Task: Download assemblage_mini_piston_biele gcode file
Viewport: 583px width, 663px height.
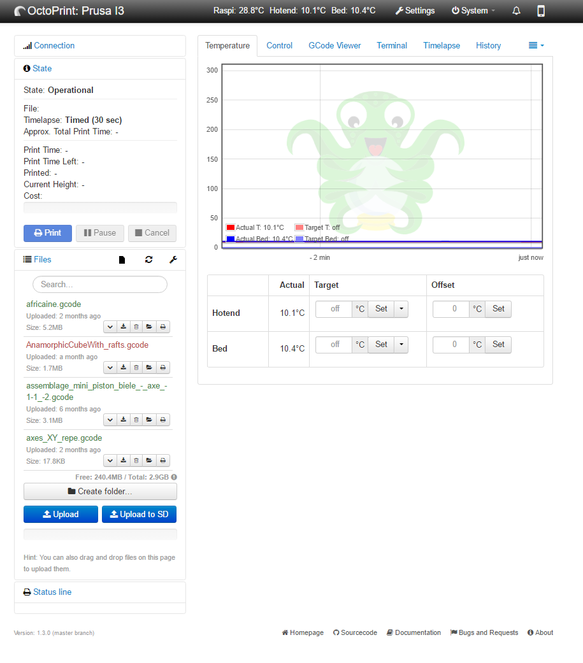Action: click(123, 420)
